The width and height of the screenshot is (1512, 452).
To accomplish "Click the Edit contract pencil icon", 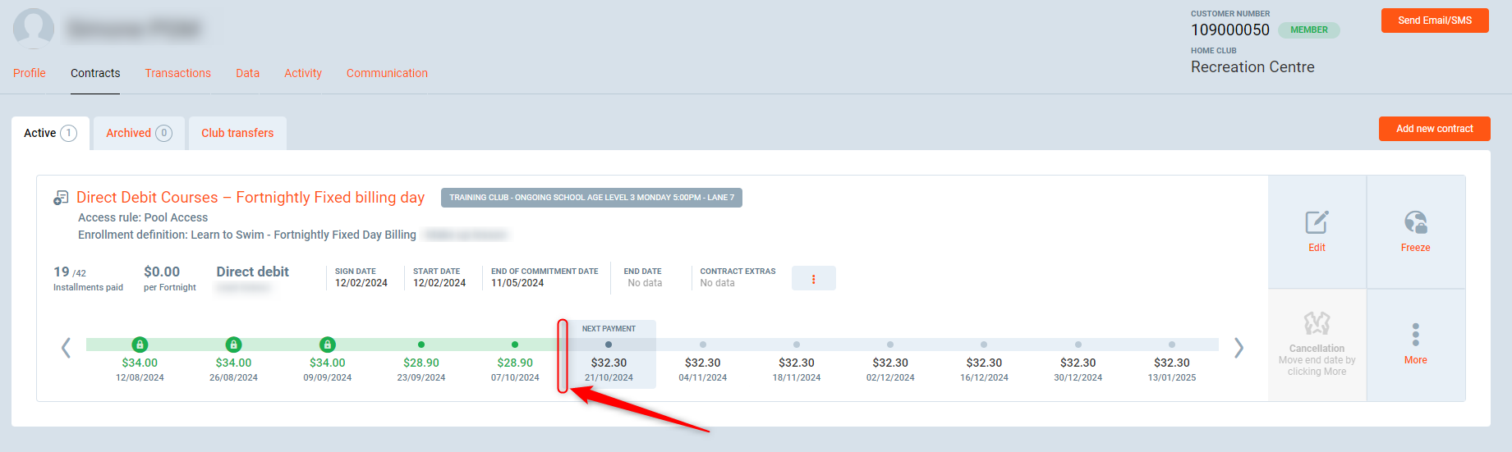I will [1317, 222].
